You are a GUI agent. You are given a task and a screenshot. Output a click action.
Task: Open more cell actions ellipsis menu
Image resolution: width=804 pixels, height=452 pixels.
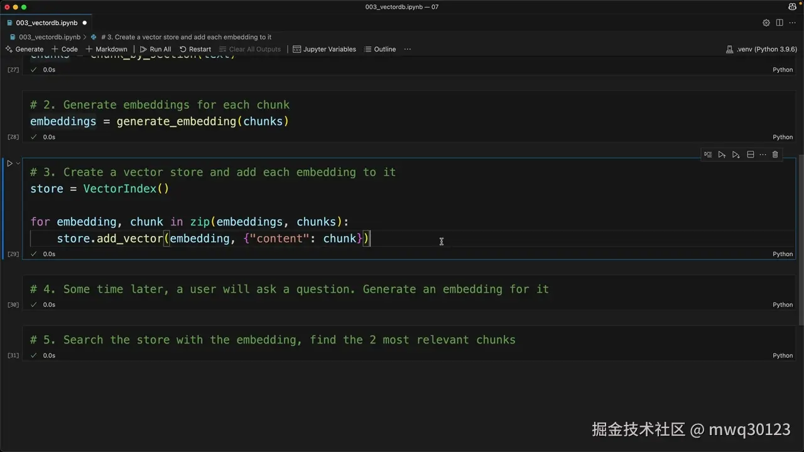763,154
